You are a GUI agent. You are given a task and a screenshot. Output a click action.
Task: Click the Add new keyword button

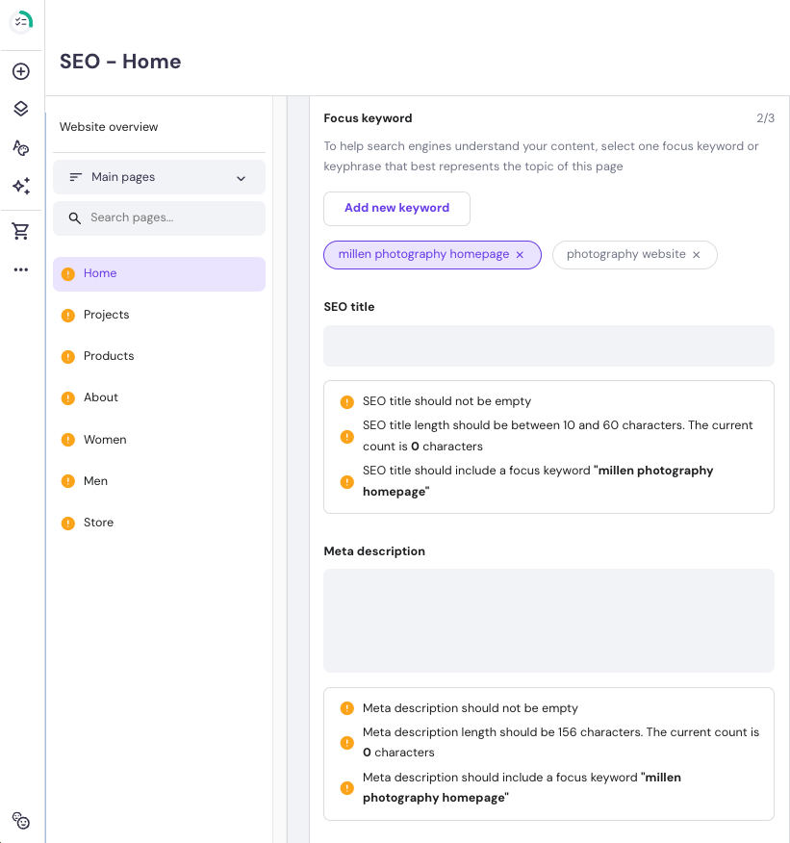coord(396,208)
